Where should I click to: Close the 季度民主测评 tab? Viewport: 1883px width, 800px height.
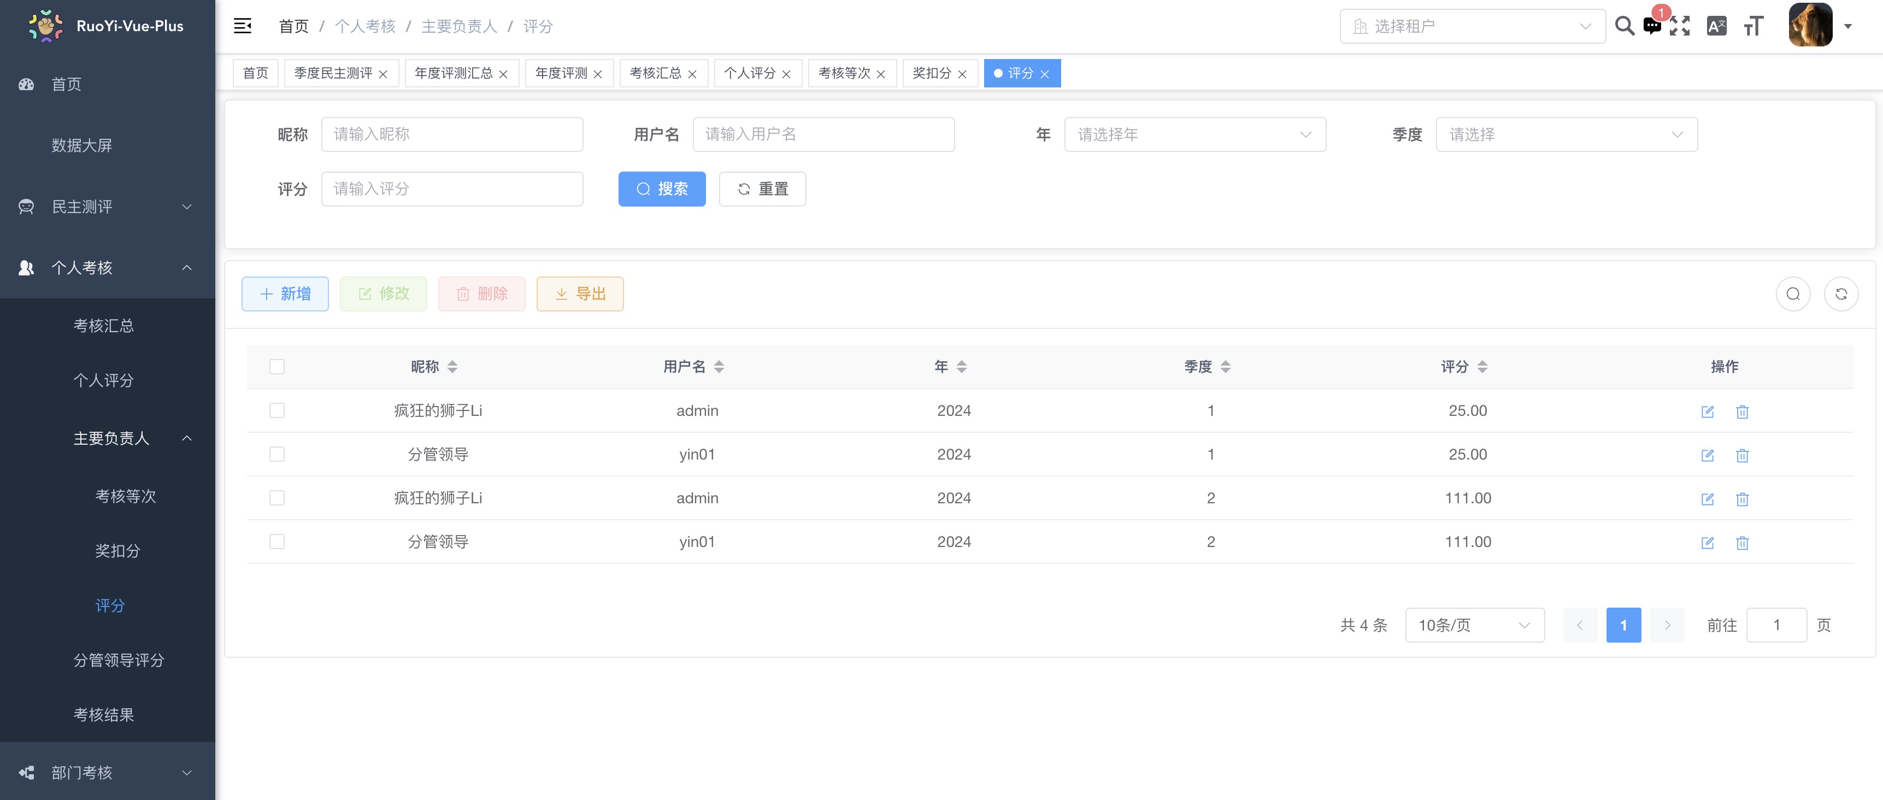point(383,74)
